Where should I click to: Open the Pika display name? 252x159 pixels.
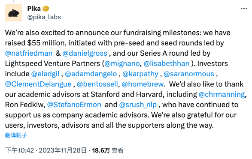pyautogui.click(x=34, y=9)
